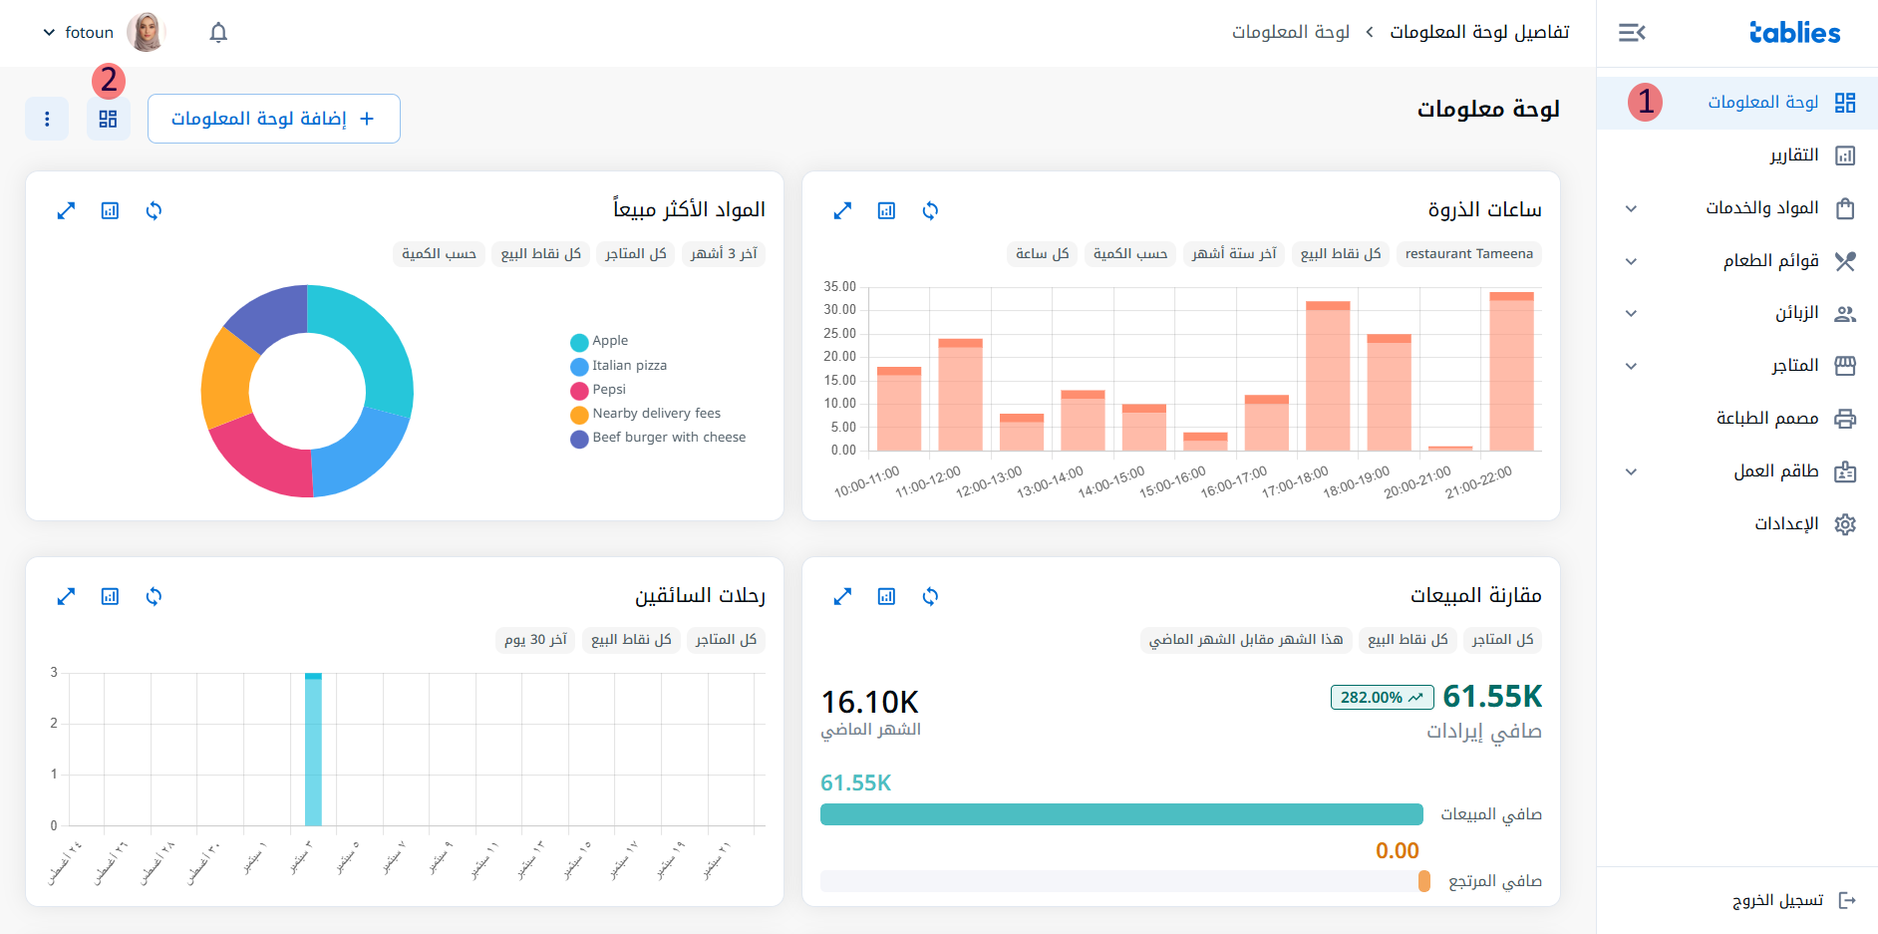1878x934 pixels.
Task: Toggle Apple legend item in the donut chart
Action: click(x=600, y=341)
